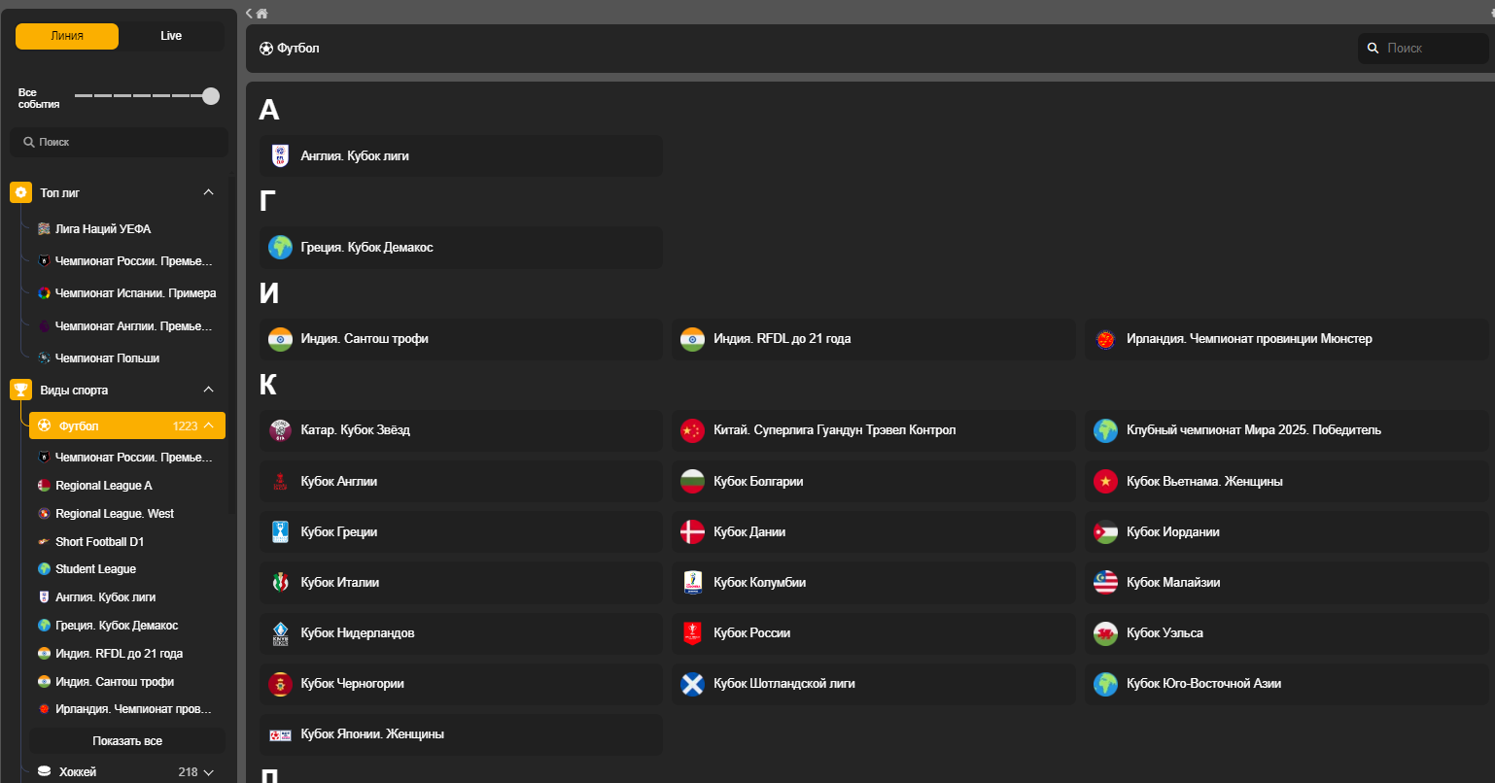Expand the Хоккей sport category
1495x783 pixels.
tap(208, 772)
